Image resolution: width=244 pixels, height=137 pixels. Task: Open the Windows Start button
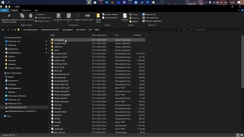coord(3,2)
